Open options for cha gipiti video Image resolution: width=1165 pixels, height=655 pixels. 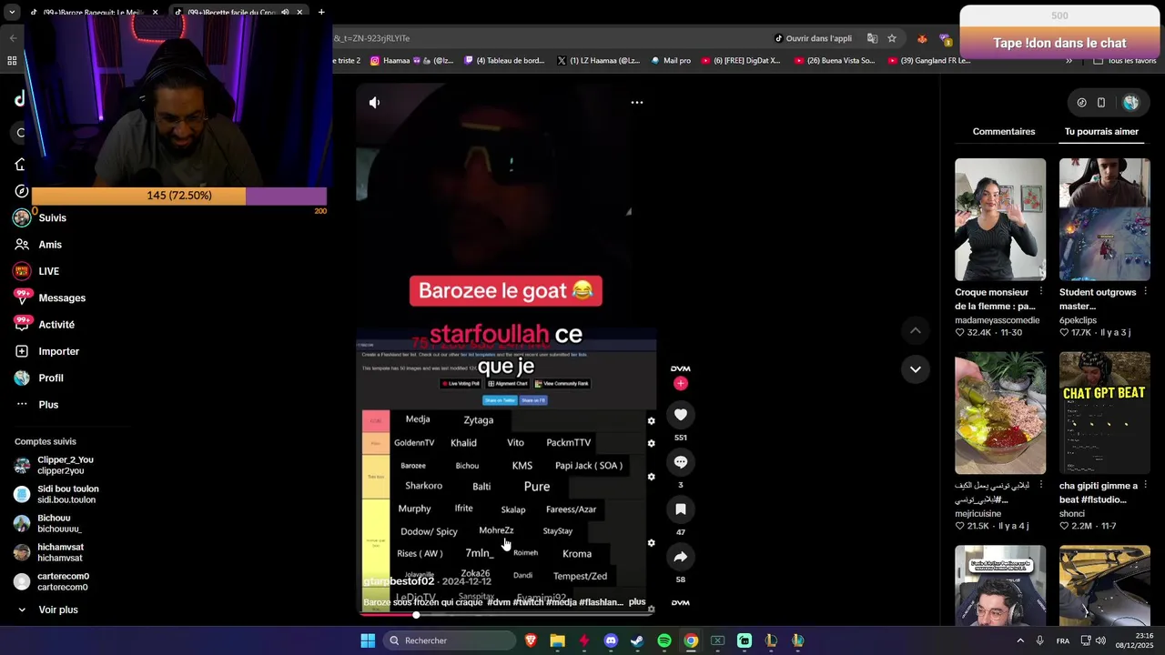click(x=1145, y=486)
